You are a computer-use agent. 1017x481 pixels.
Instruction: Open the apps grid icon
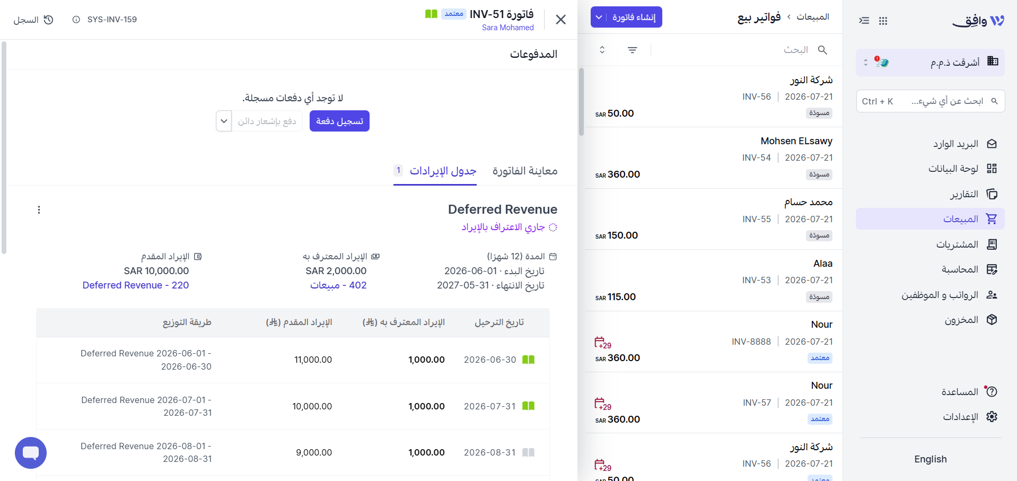(x=883, y=21)
